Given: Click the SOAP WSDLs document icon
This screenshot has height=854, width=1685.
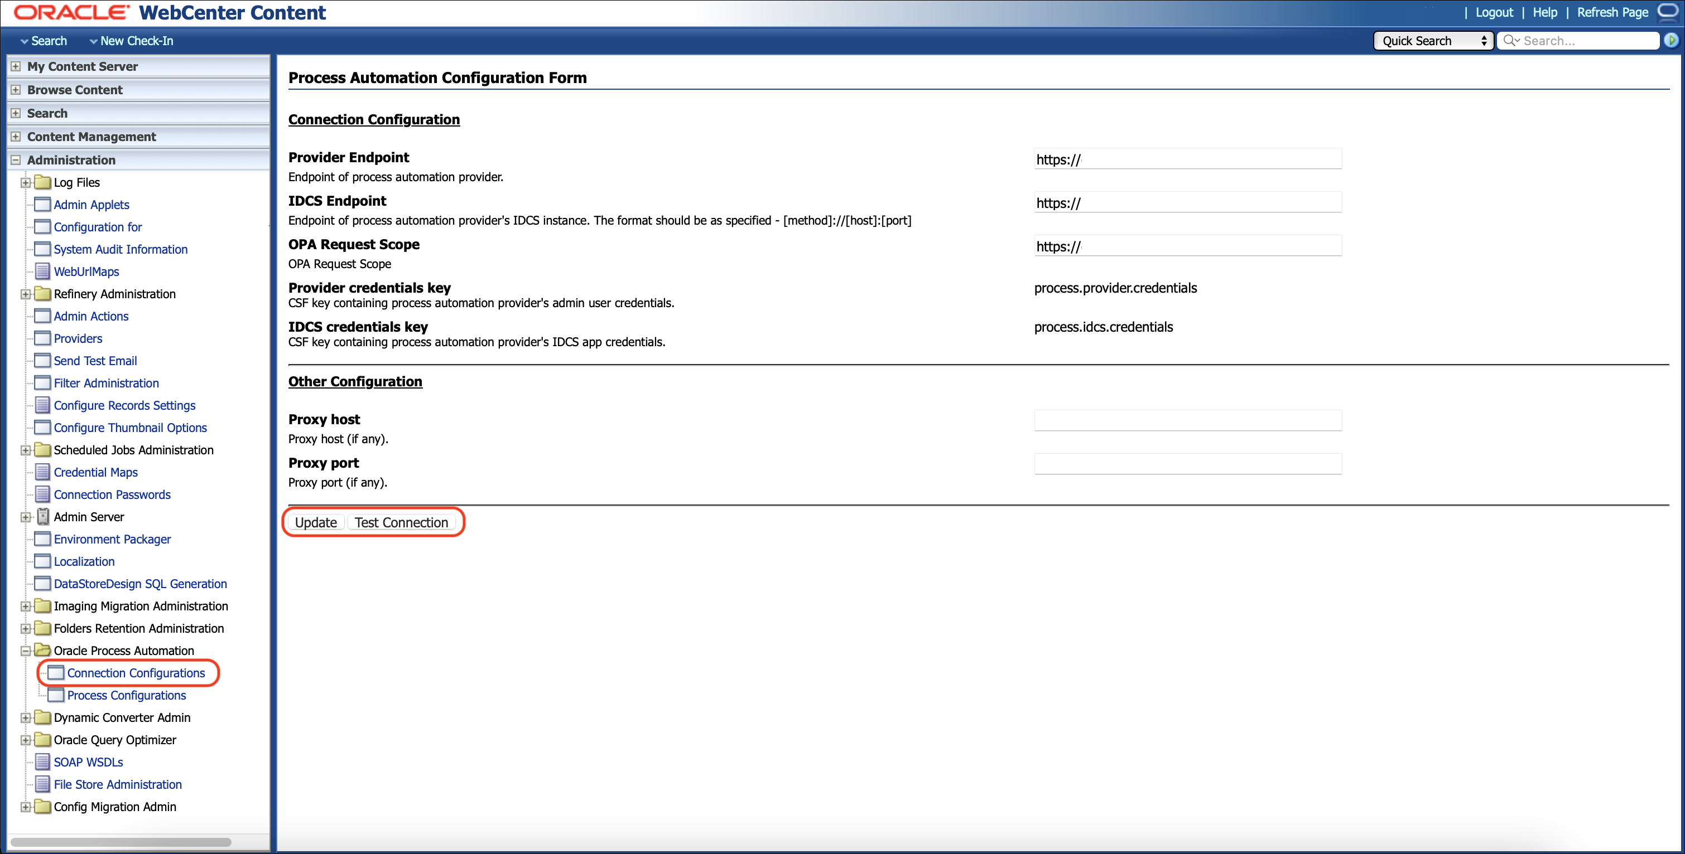Looking at the screenshot, I should click(x=42, y=762).
